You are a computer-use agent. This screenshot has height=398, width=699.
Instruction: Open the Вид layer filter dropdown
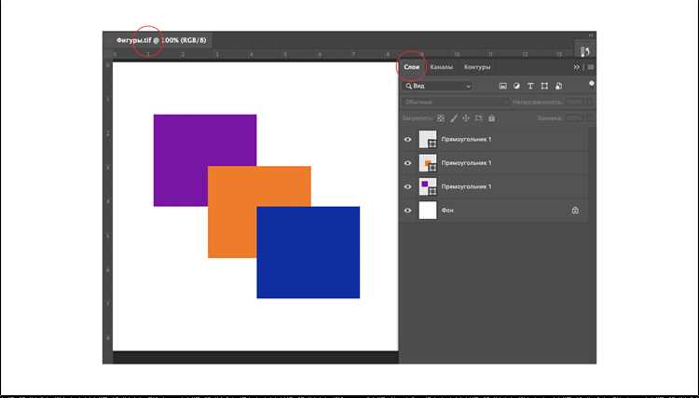tap(437, 86)
